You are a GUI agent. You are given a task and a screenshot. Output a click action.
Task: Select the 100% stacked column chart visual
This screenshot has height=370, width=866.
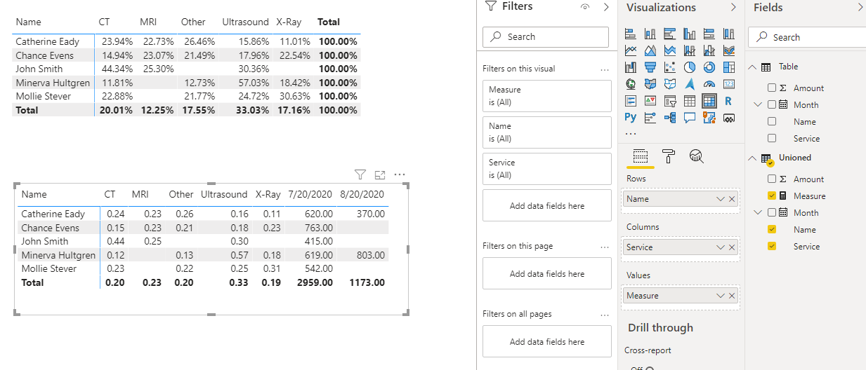[x=728, y=34]
